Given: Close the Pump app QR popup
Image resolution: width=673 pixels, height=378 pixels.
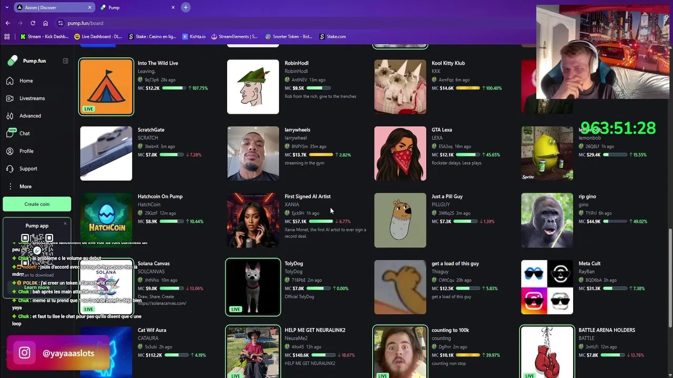Looking at the screenshot, I should [x=65, y=224].
